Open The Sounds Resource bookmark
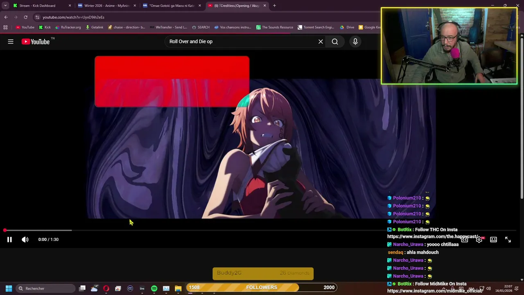The image size is (524, 295). (x=275, y=27)
